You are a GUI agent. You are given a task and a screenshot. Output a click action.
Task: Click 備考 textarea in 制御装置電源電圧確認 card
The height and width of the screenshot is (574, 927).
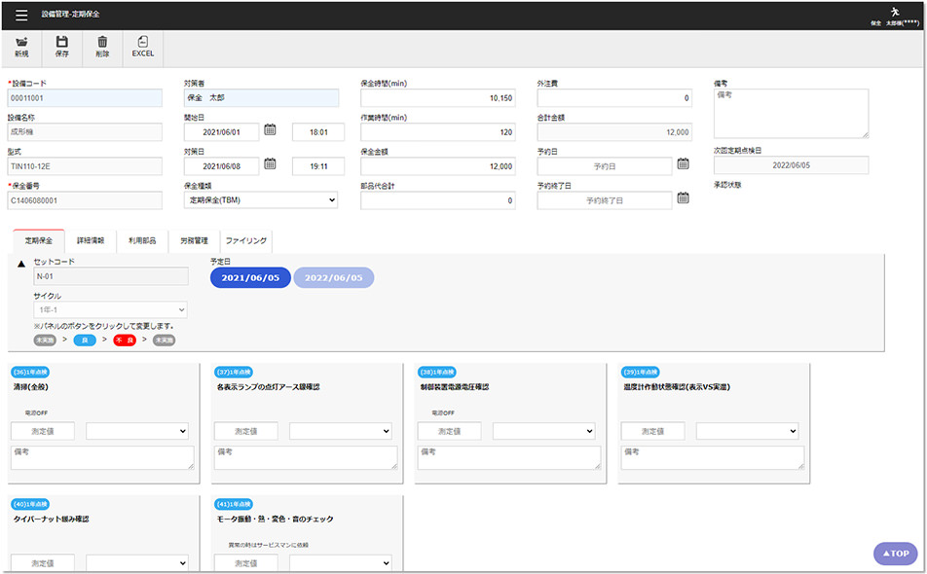tap(509, 457)
